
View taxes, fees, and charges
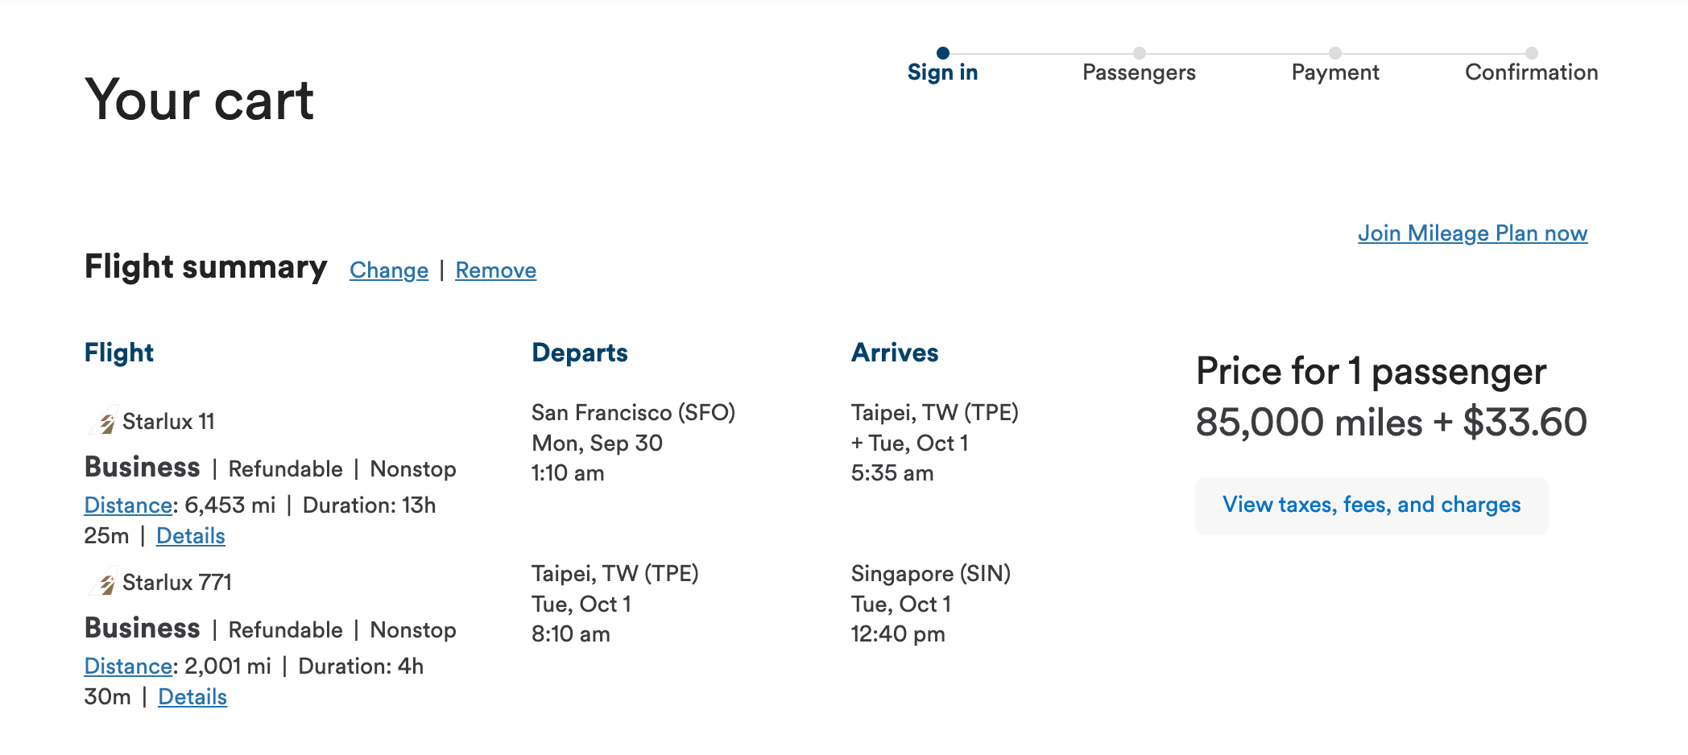click(x=1371, y=505)
